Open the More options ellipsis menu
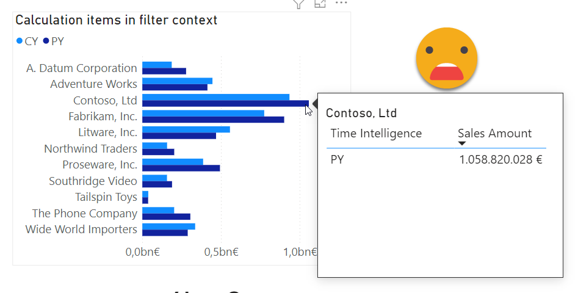Viewport: 578px width, 293px height. pos(341,4)
